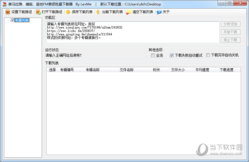Disable 下载失败自动重试 checkbox
This screenshot has width=249, height=162.
172,55
